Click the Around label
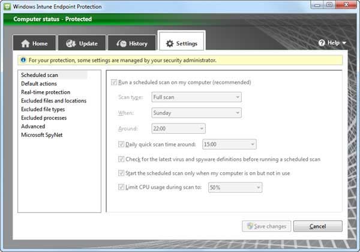Screen dimensions: 360x252 [128, 128]
